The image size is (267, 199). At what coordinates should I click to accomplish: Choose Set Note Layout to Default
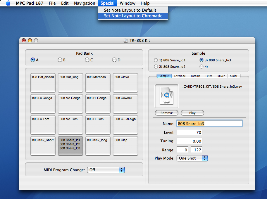pyautogui.click(x=133, y=10)
